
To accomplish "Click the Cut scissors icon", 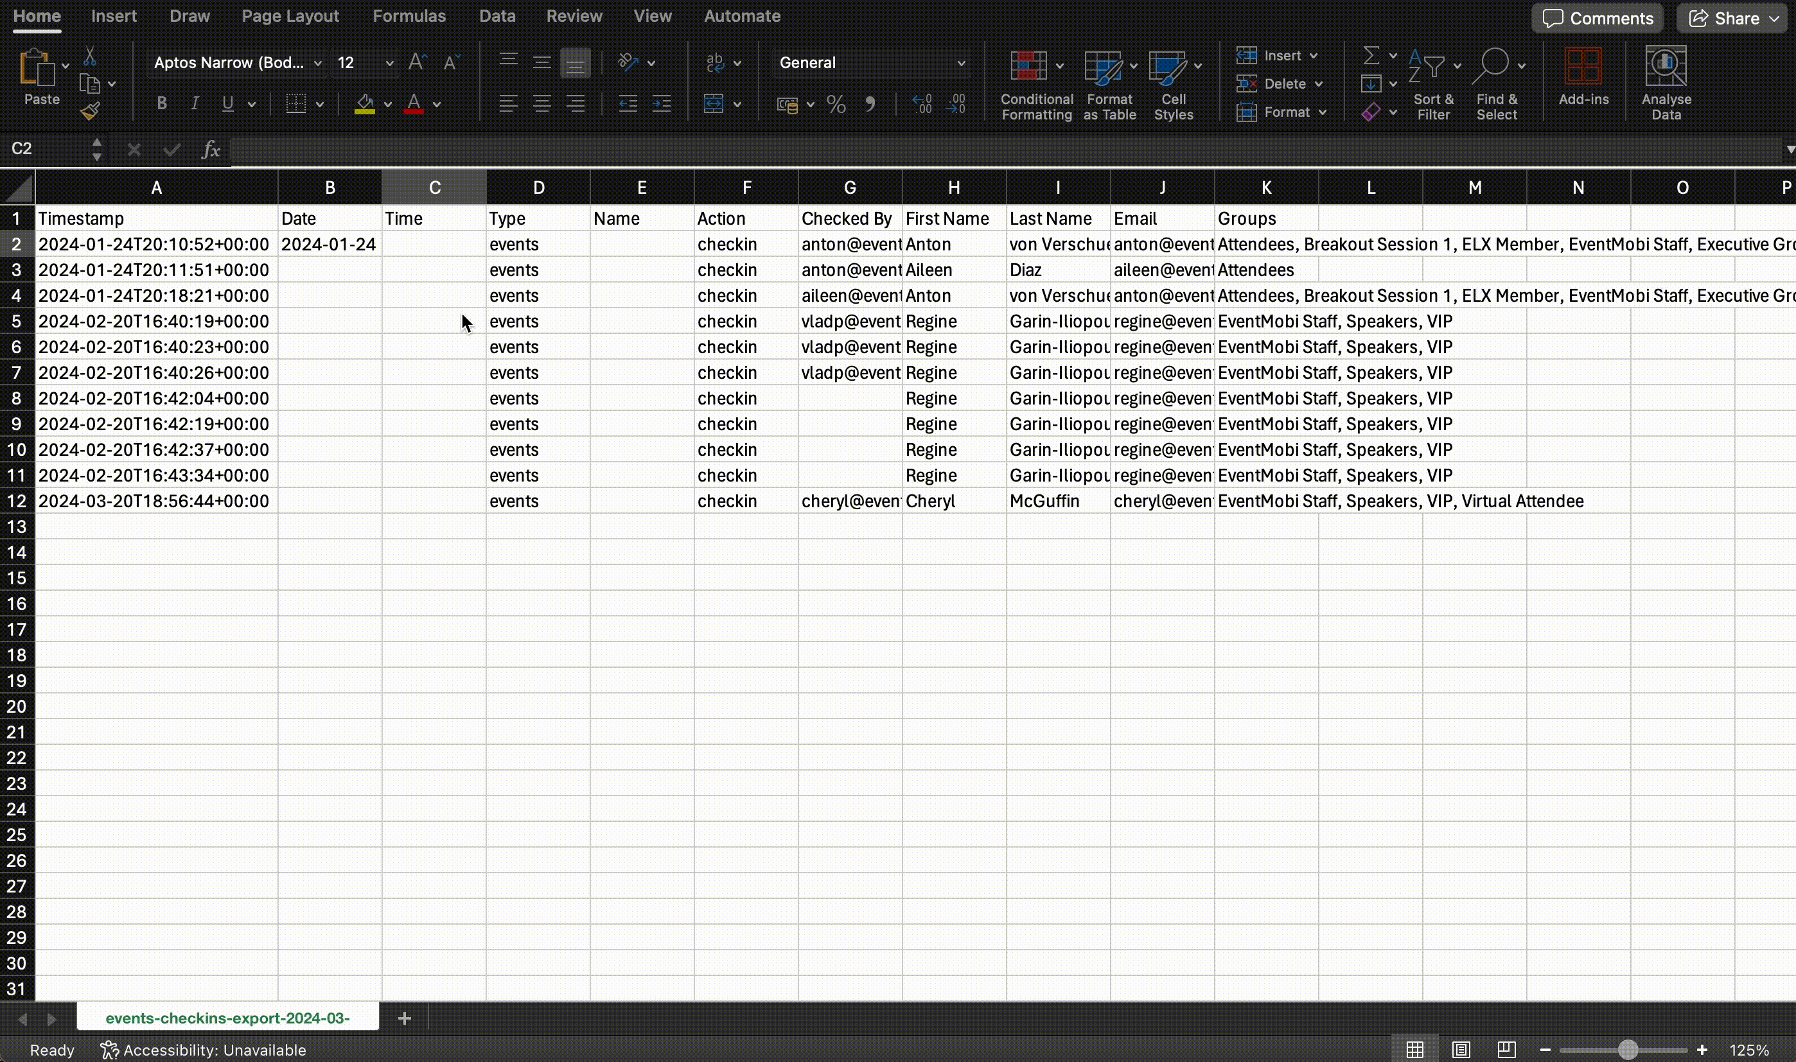I will [89, 56].
